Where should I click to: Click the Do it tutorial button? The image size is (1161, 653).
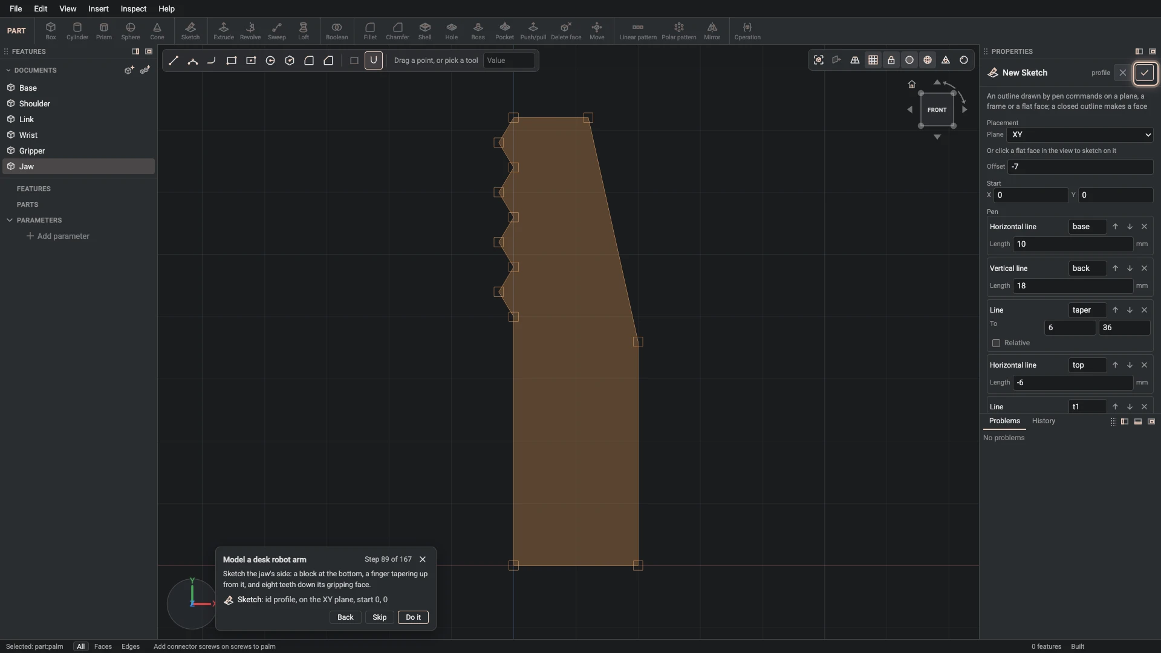(414, 617)
